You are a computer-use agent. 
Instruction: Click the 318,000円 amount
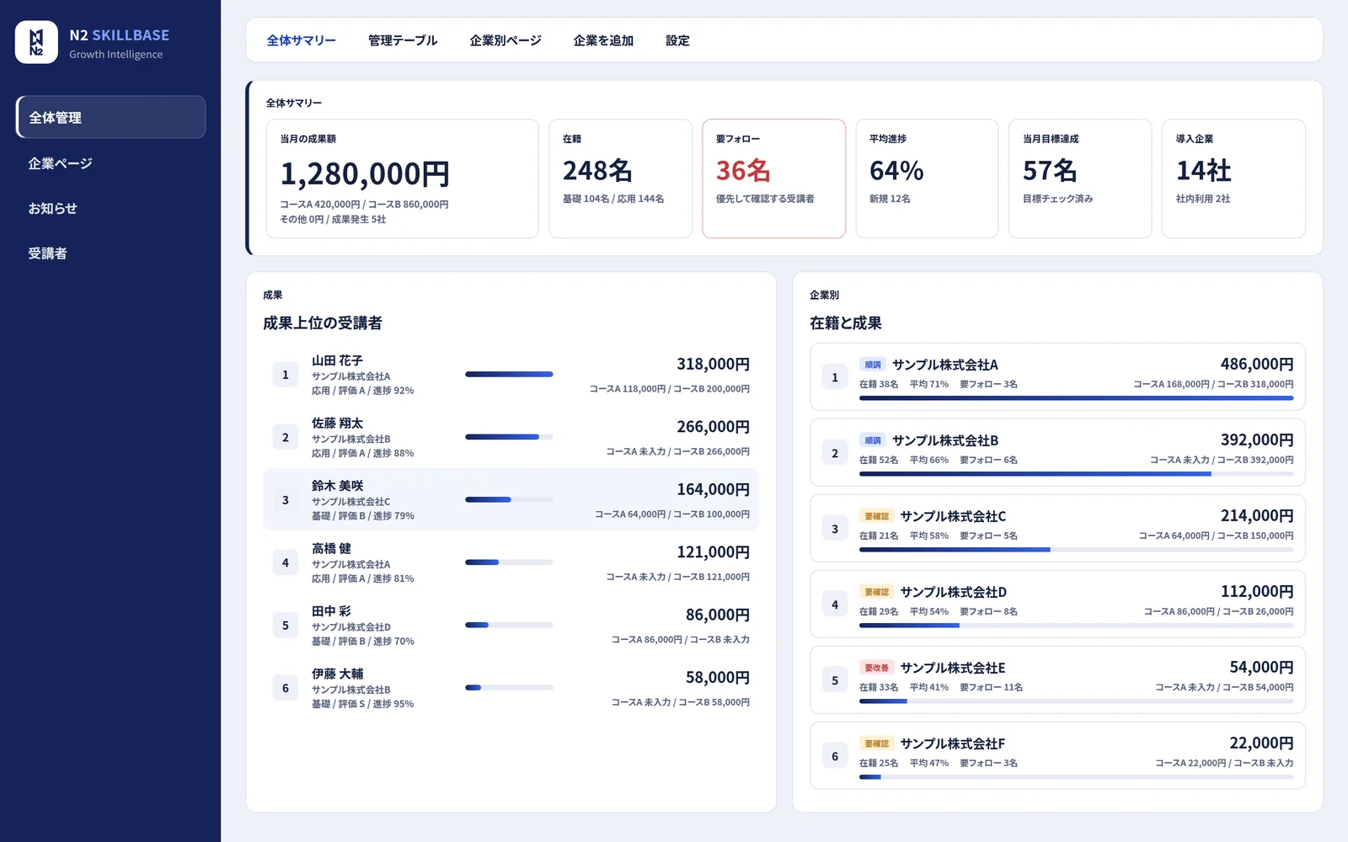(713, 364)
